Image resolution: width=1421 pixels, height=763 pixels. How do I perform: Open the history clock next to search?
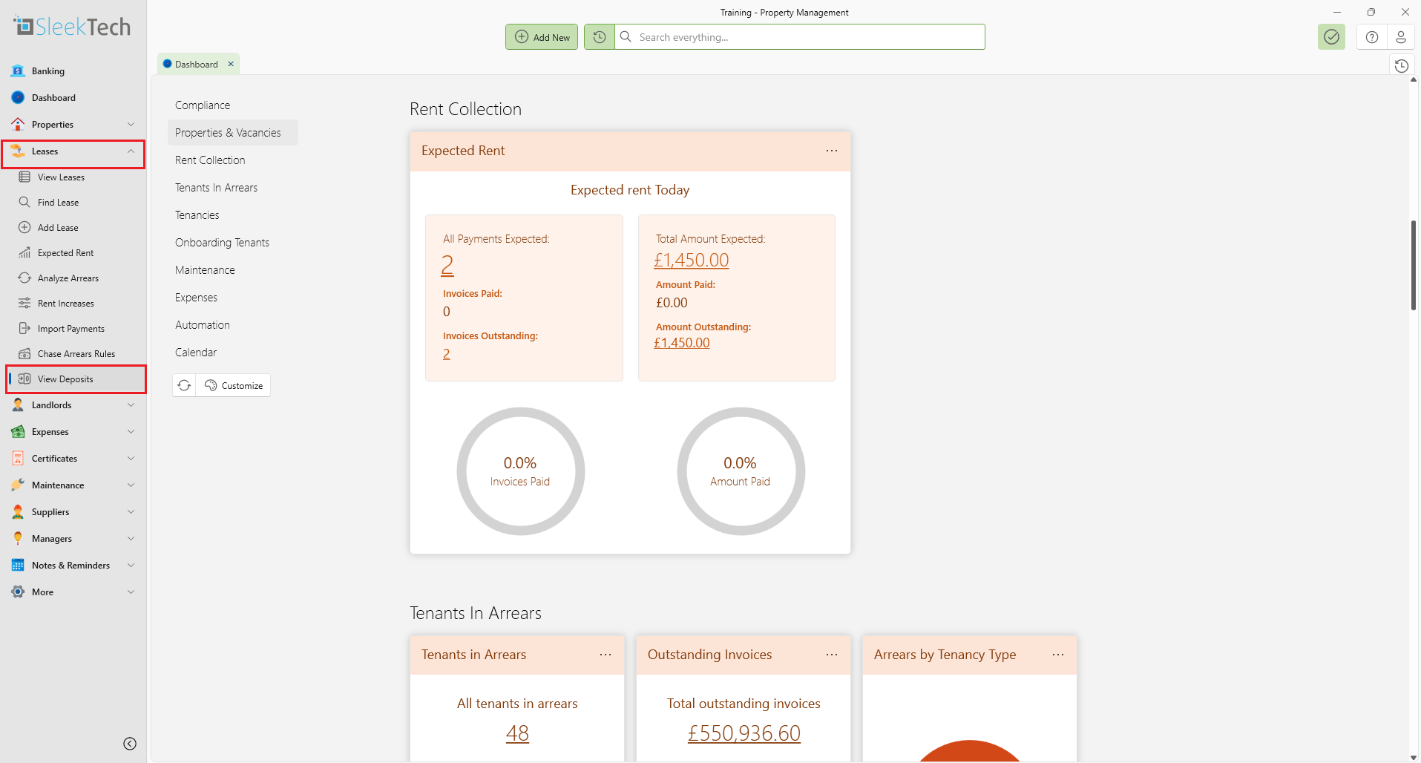600,37
